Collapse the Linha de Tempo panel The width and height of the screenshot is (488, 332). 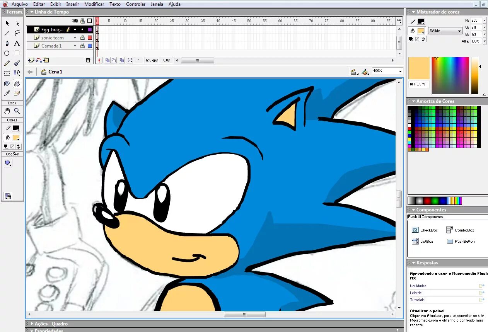(x=32, y=12)
